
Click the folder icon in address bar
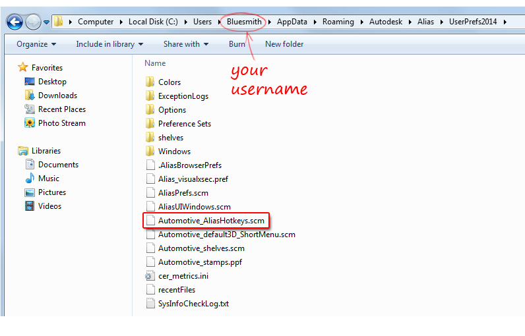(x=59, y=21)
